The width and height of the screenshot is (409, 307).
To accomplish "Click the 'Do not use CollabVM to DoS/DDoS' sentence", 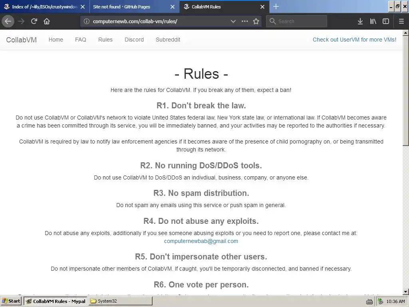I will tap(201, 177).
